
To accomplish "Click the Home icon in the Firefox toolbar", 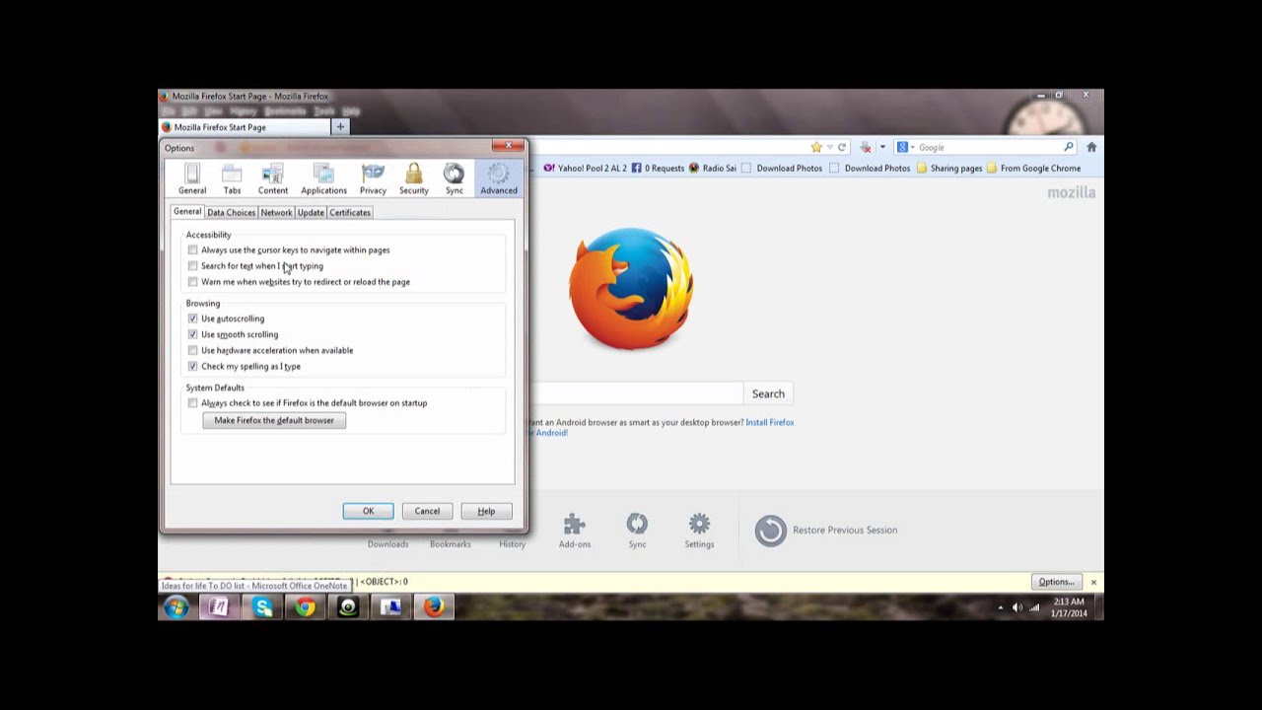I will [x=1091, y=147].
